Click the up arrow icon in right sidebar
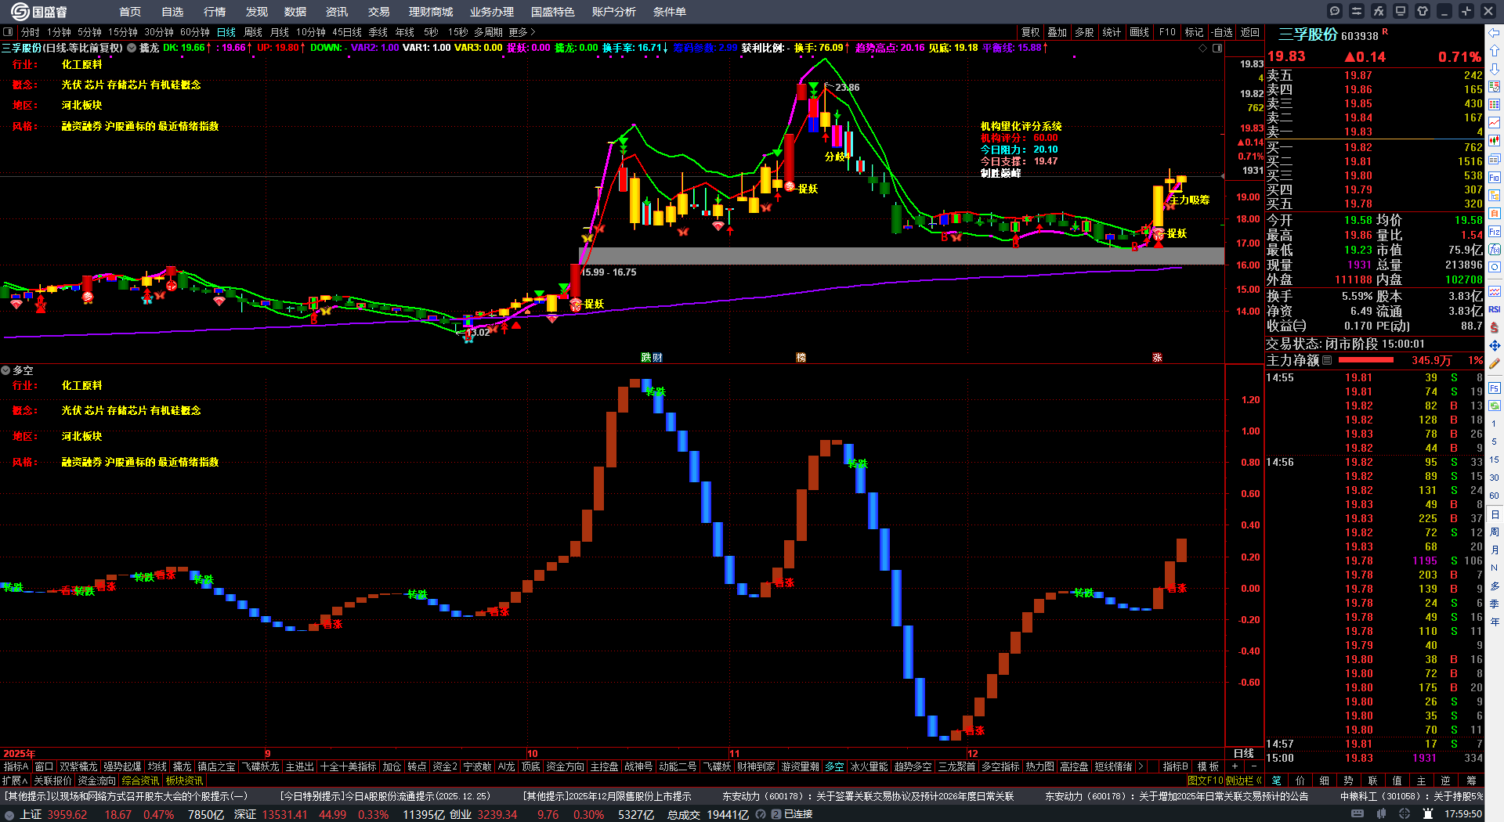Screen dimensions: 1504x822 pos(1495,51)
